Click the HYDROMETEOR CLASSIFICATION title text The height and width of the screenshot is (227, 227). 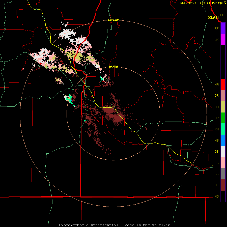click(x=89, y=225)
